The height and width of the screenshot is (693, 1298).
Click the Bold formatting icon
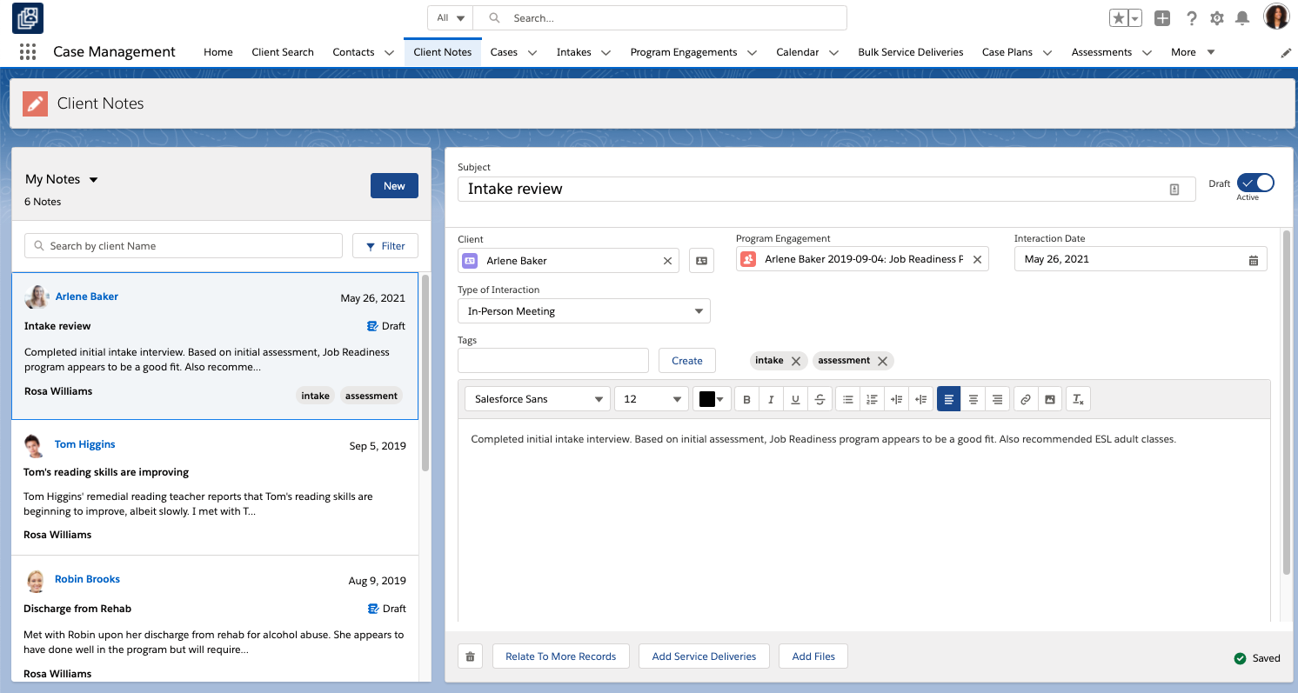[746, 399]
